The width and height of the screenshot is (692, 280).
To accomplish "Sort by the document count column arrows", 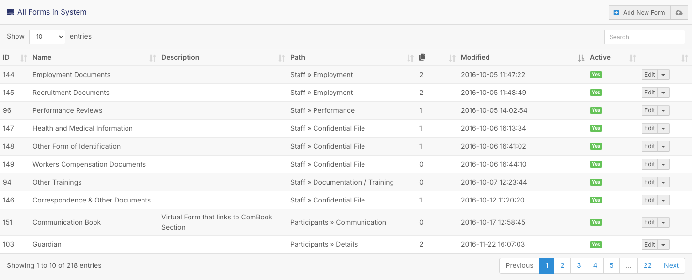I will pyautogui.click(x=452, y=58).
